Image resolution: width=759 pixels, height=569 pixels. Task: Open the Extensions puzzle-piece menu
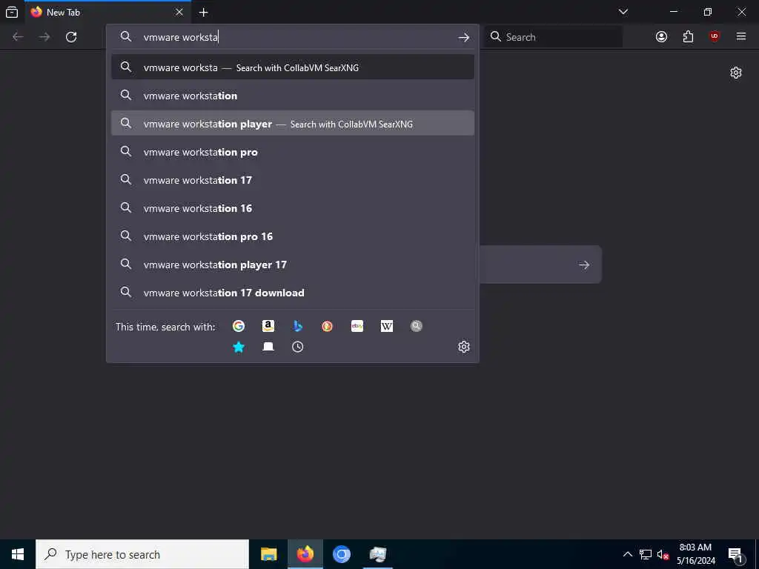(x=688, y=37)
